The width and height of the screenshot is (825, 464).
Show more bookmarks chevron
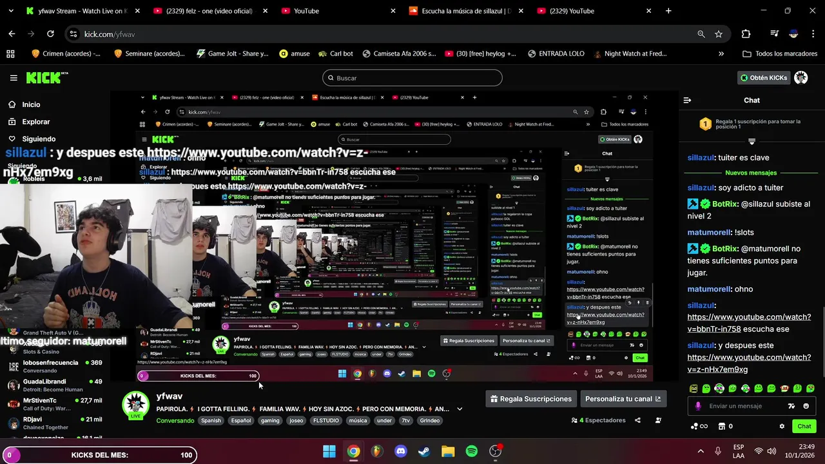point(721,53)
